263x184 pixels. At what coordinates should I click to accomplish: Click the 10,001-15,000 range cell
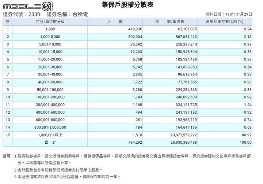[x=50, y=52]
